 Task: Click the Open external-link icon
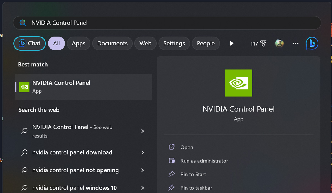click(x=172, y=147)
